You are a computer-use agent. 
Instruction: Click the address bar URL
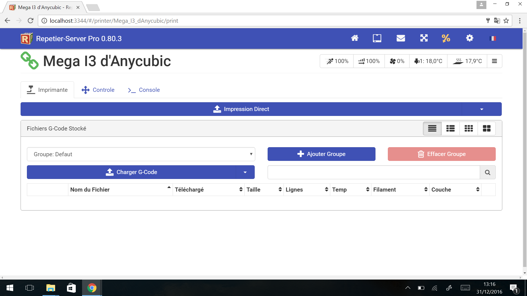pos(114,21)
